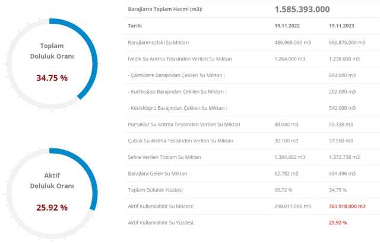Click the red 361.918.000 m3 active water value
The height and width of the screenshot is (245, 380).
pos(347,206)
